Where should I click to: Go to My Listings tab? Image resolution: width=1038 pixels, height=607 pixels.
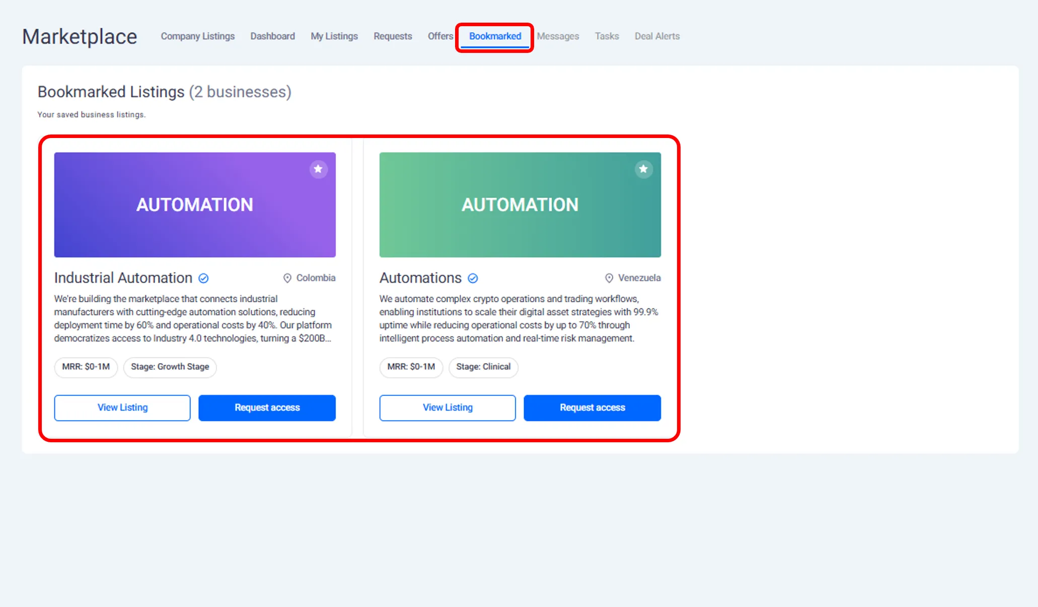[x=334, y=36]
